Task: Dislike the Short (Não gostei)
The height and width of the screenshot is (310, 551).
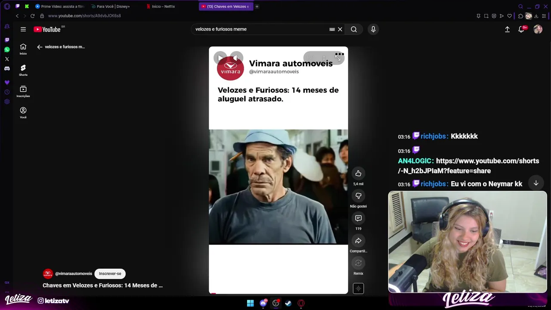Action: 358,195
